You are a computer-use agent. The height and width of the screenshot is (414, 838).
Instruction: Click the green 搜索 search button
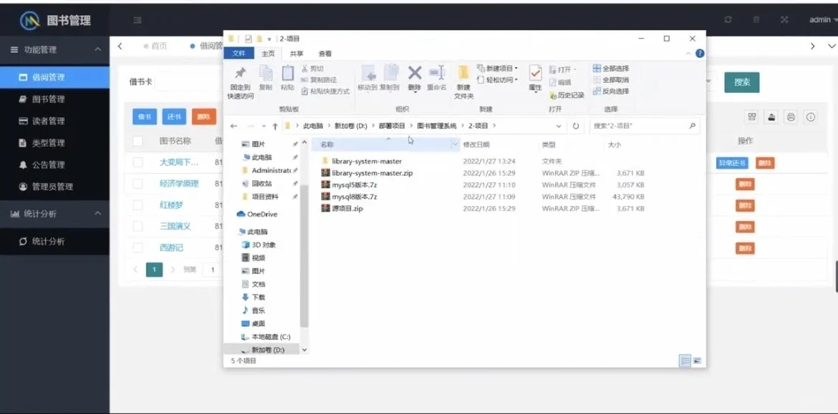[741, 82]
